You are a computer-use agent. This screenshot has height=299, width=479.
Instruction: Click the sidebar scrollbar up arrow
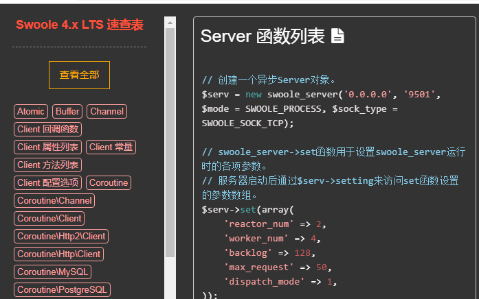[170, 23]
